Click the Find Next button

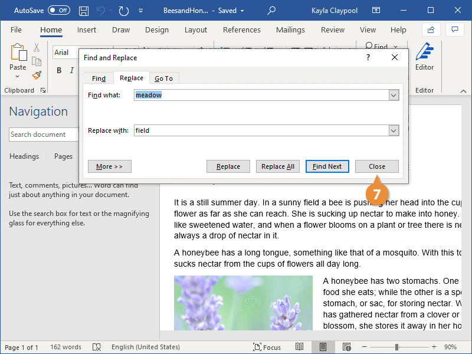pos(327,166)
